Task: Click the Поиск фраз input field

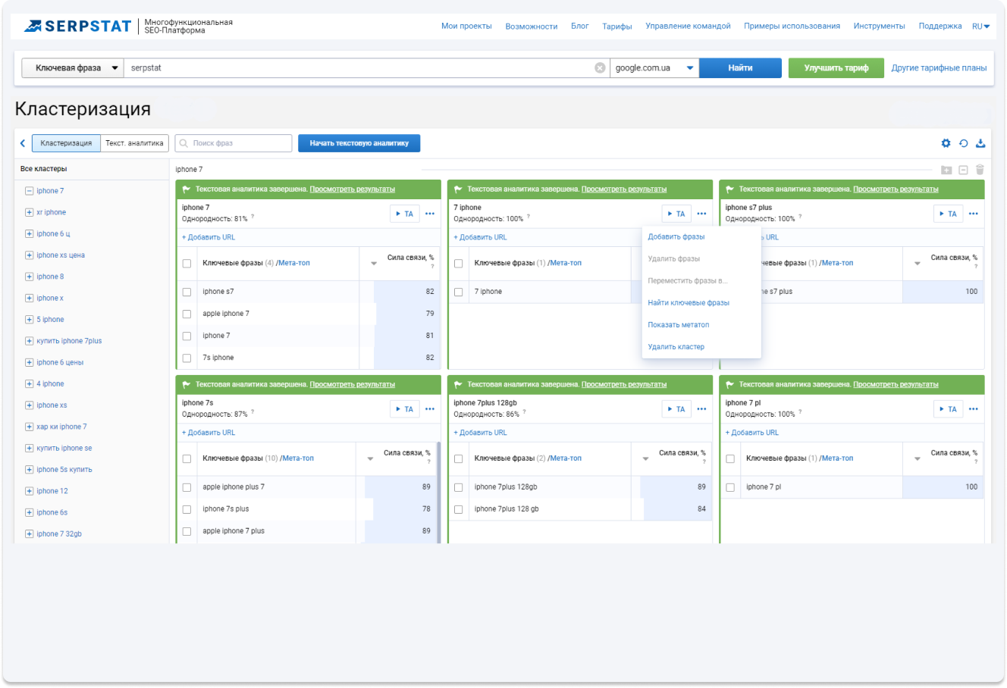Action: 234,143
